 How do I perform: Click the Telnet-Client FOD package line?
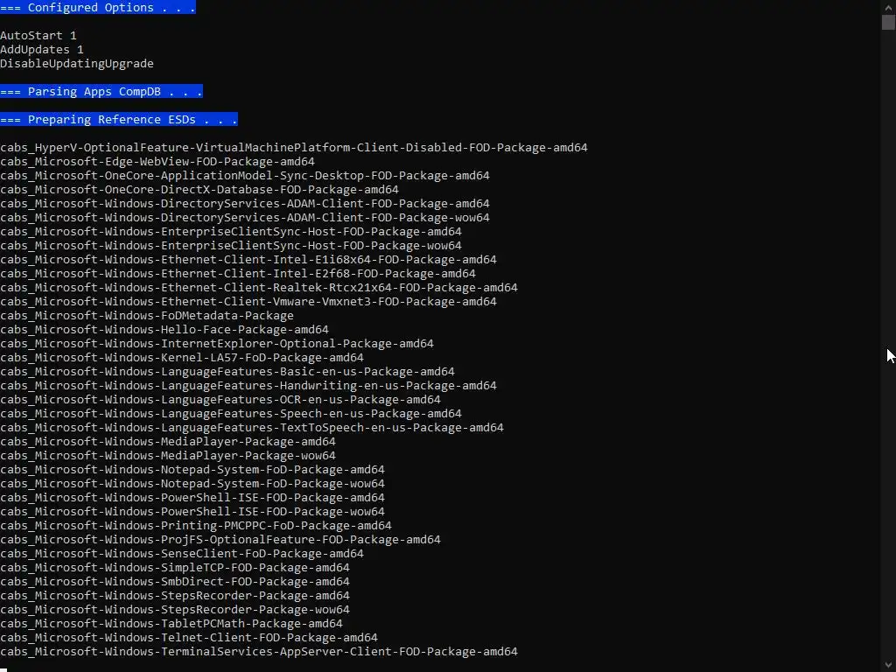[x=189, y=638]
